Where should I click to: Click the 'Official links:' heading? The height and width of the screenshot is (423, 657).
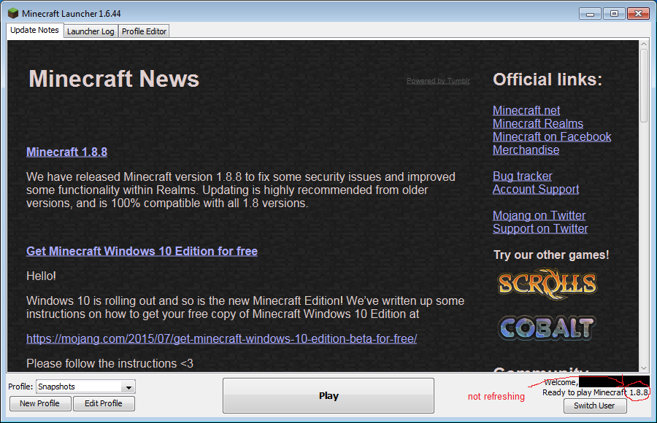[x=547, y=79]
